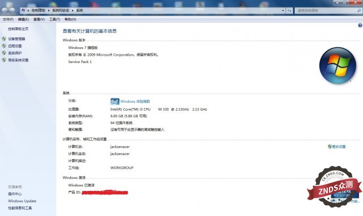Viewport: 363px width, 216px height.
Task: Click 系统和安全 in the address breadcrumb
Action: (x=61, y=10)
